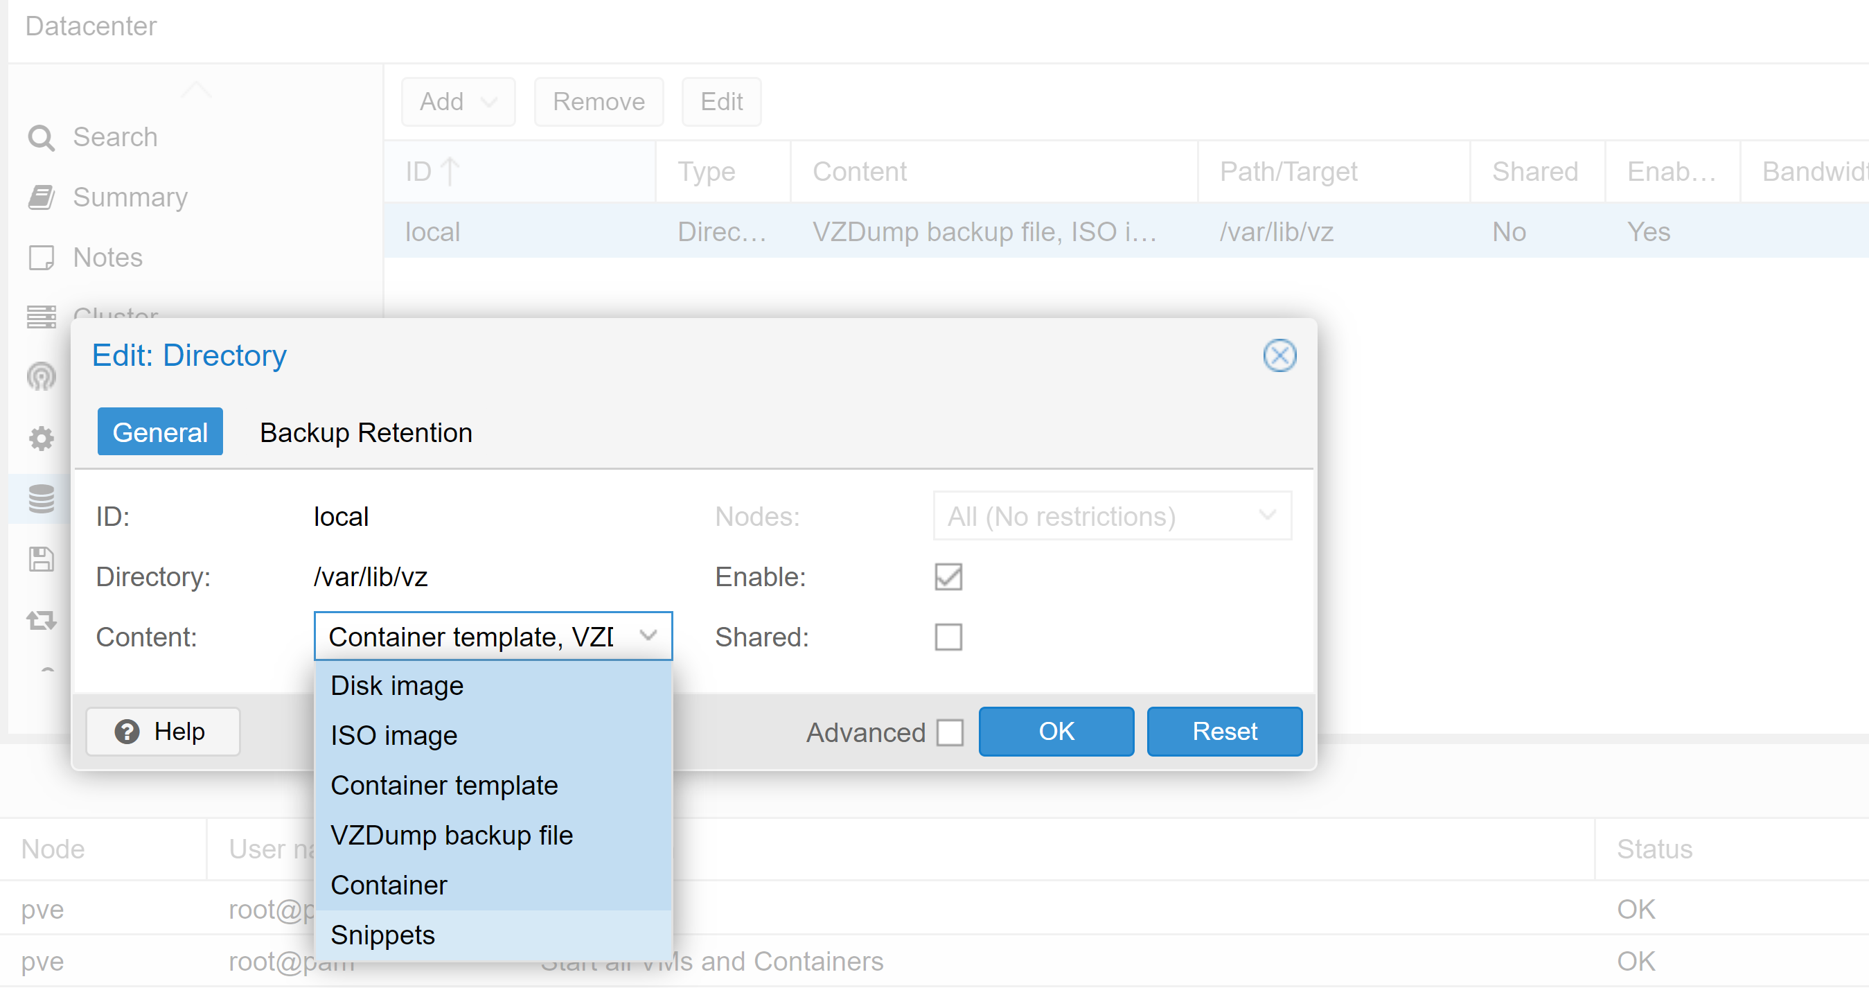Check the Shared checkbox
Screen dimensions: 1869x988
pos(948,637)
